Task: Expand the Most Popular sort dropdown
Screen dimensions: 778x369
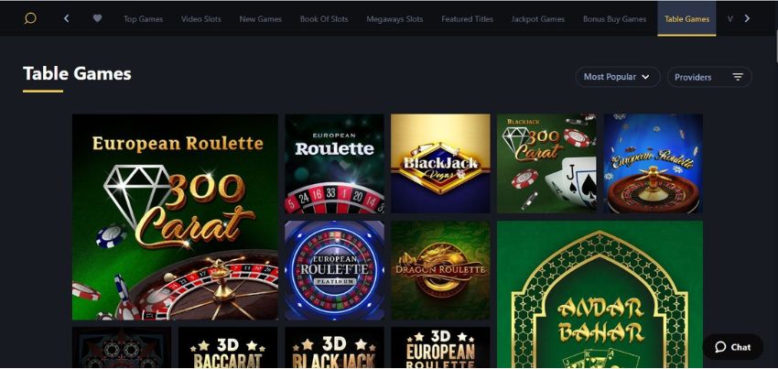Action: 618,77
